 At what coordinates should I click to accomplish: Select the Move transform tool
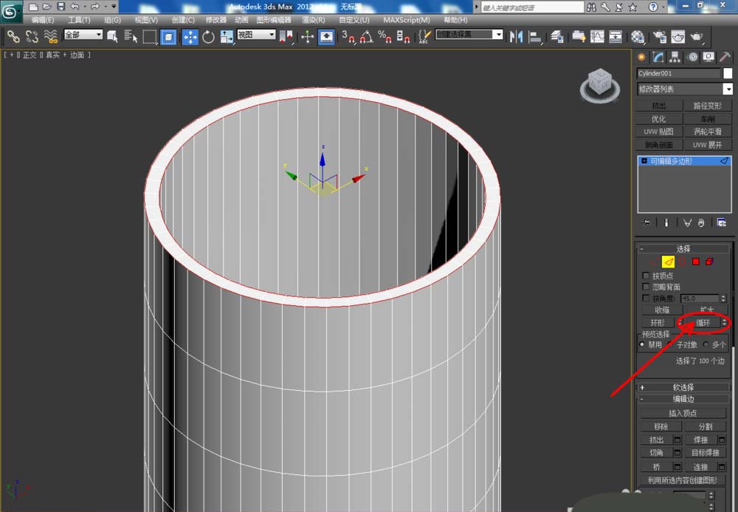(x=190, y=36)
